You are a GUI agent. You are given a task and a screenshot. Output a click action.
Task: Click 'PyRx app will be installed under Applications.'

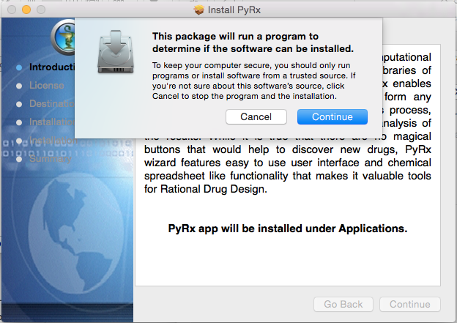click(x=288, y=229)
